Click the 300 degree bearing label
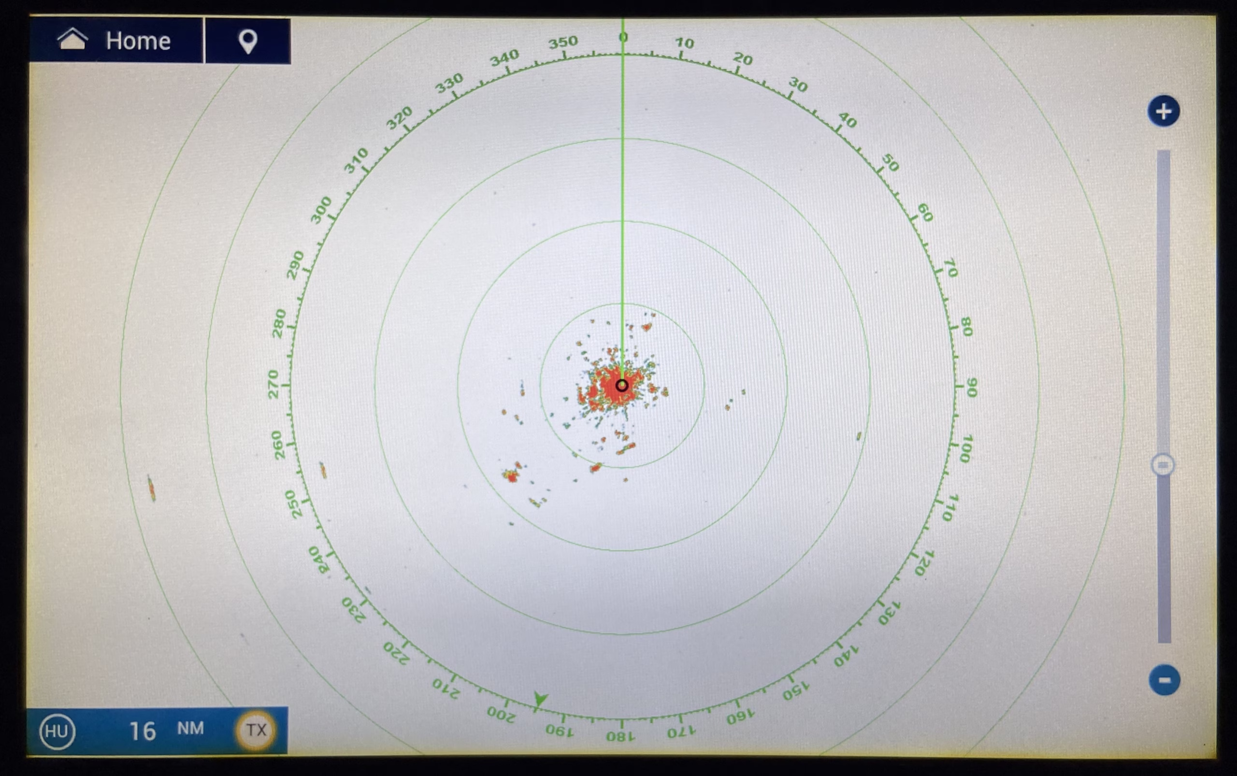Image resolution: width=1237 pixels, height=776 pixels. tap(321, 210)
